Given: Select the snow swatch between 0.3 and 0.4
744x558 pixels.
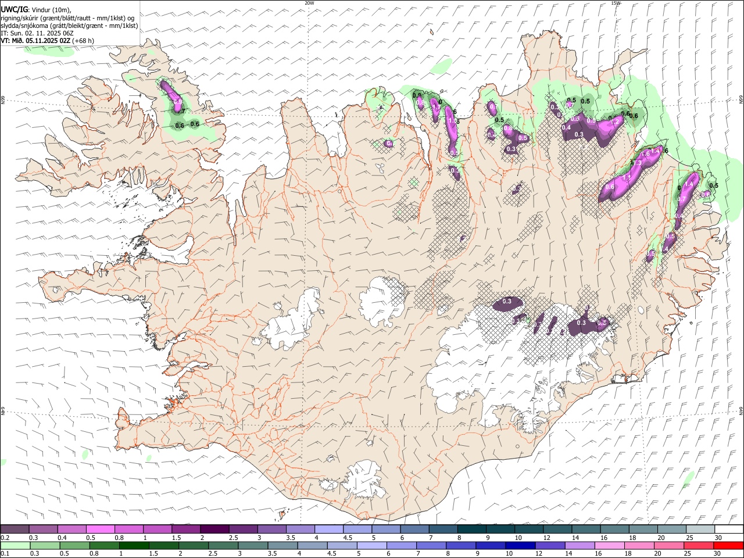Looking at the screenshot, I should (44, 529).
